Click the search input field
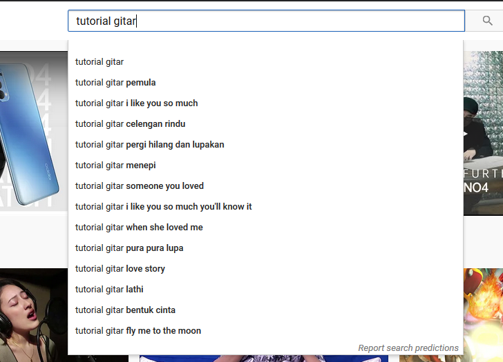 coord(266,21)
